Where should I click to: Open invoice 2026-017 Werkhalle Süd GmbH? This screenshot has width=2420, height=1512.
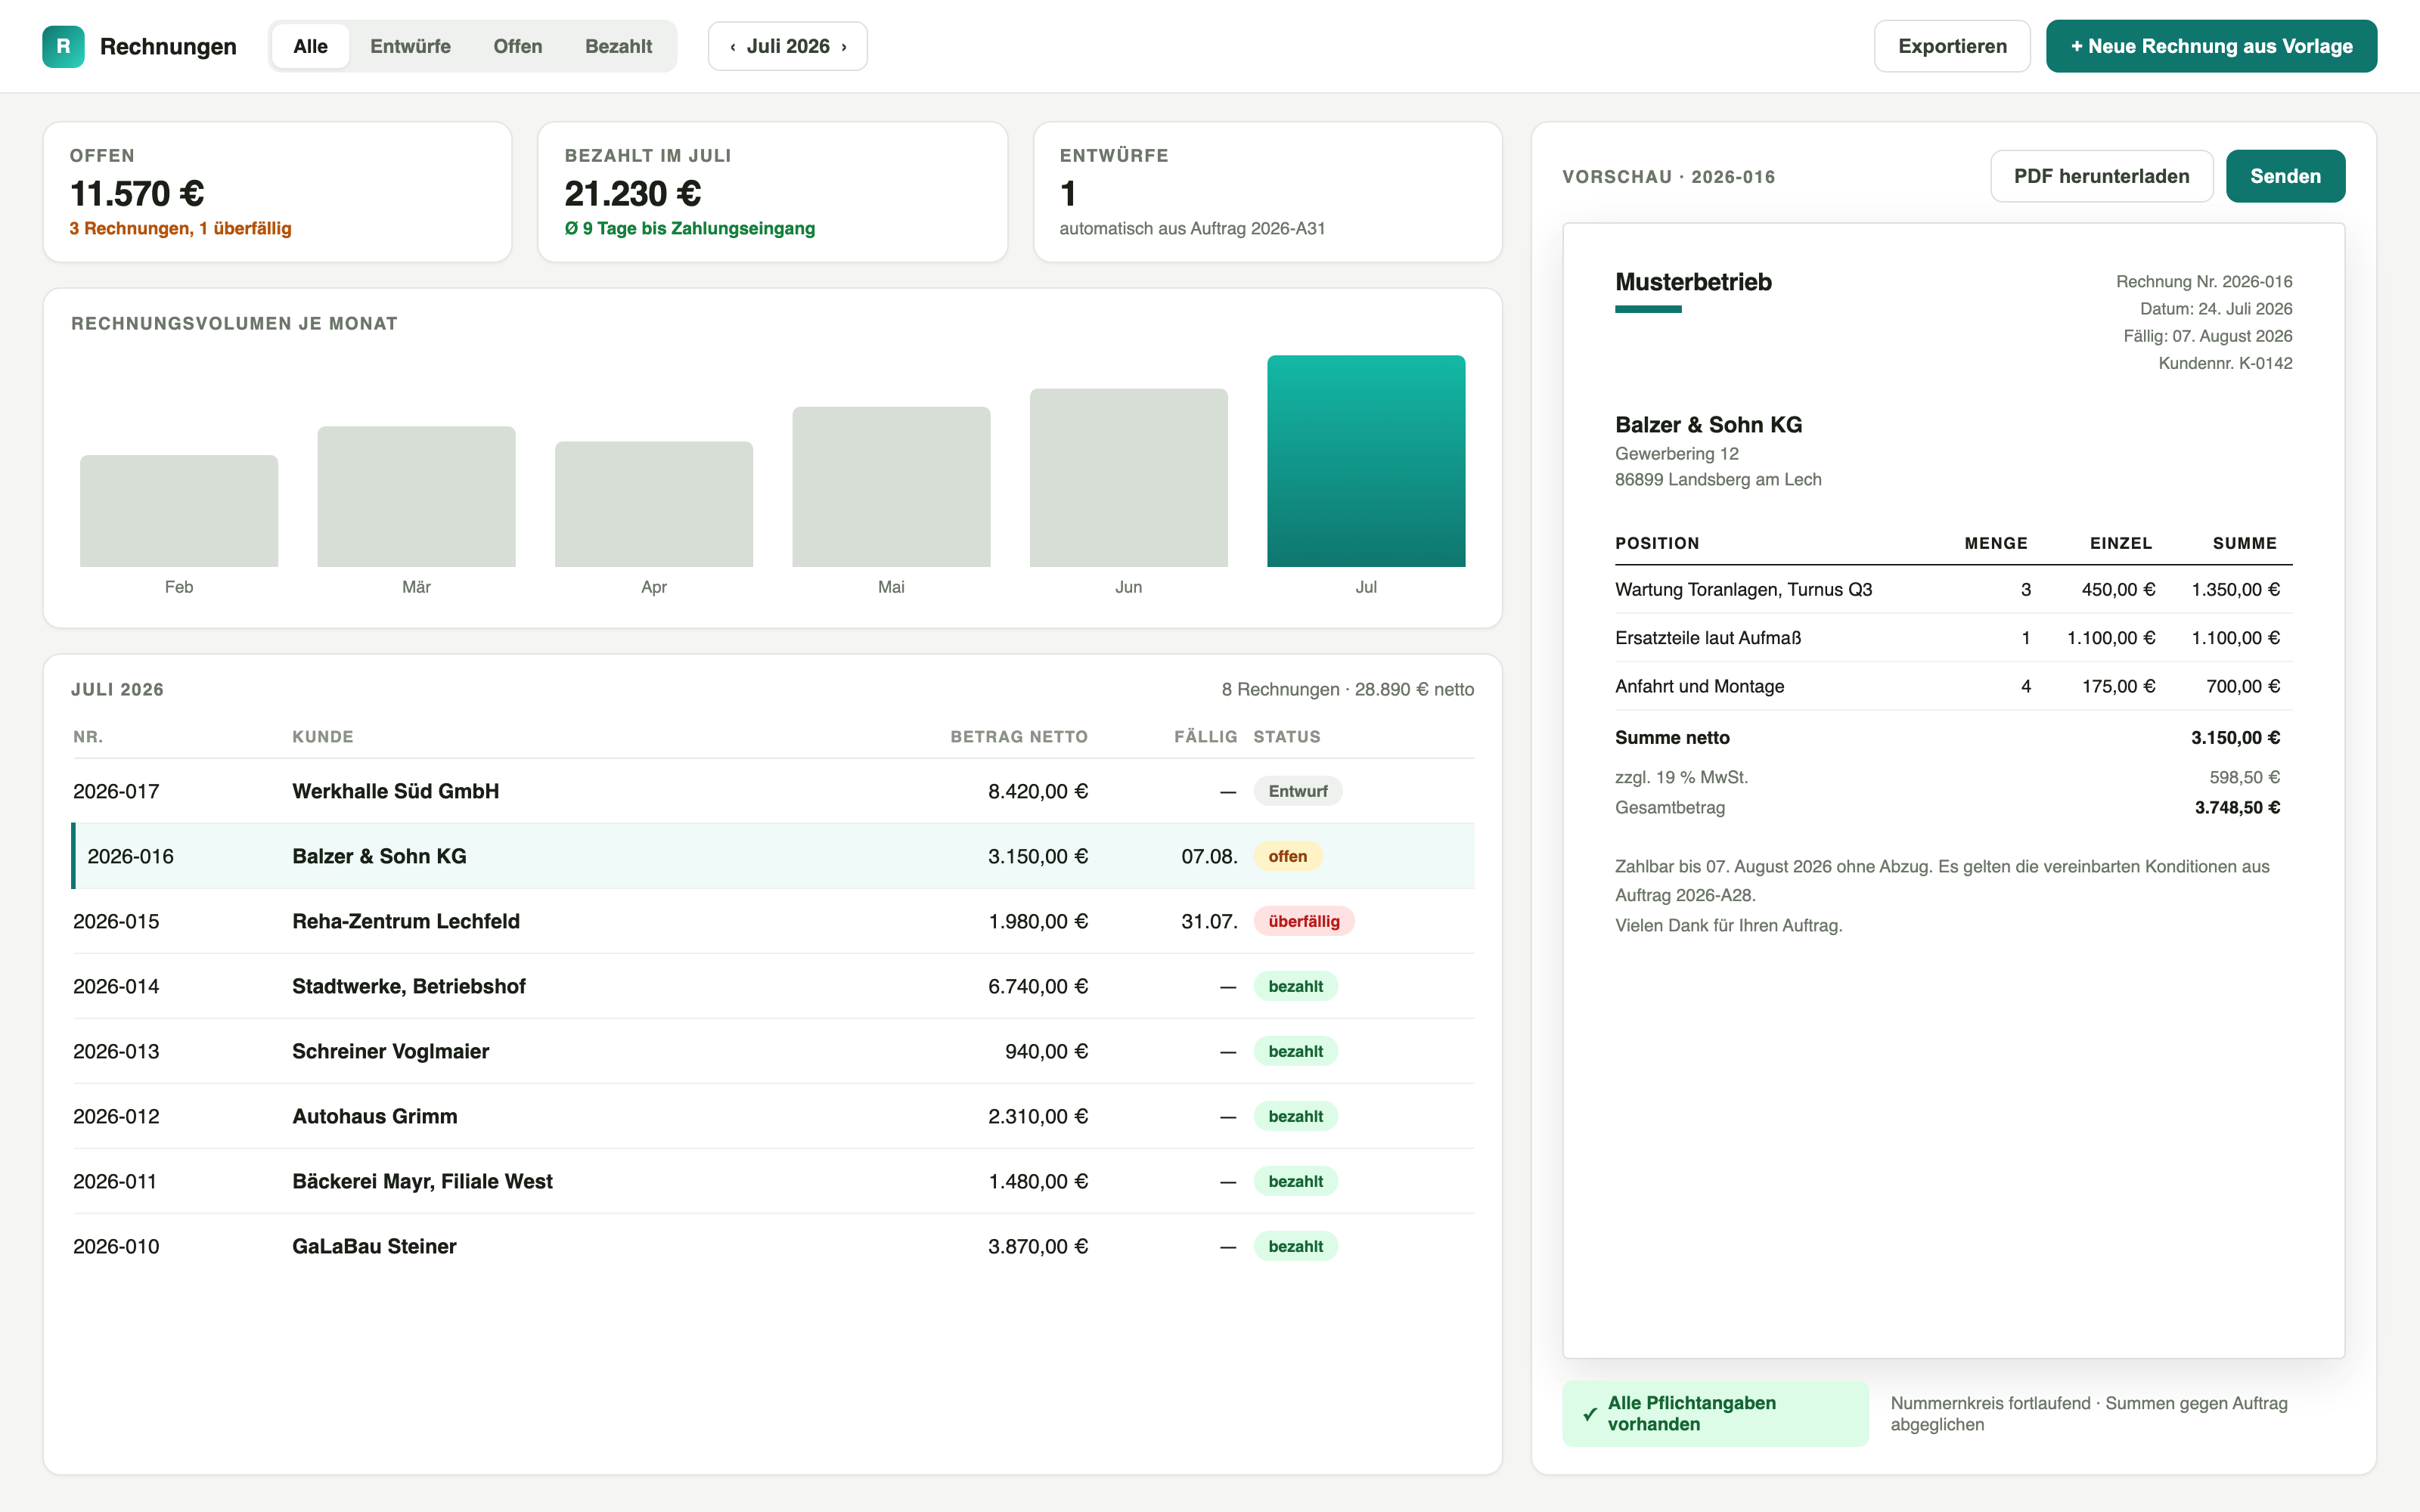tap(773, 791)
